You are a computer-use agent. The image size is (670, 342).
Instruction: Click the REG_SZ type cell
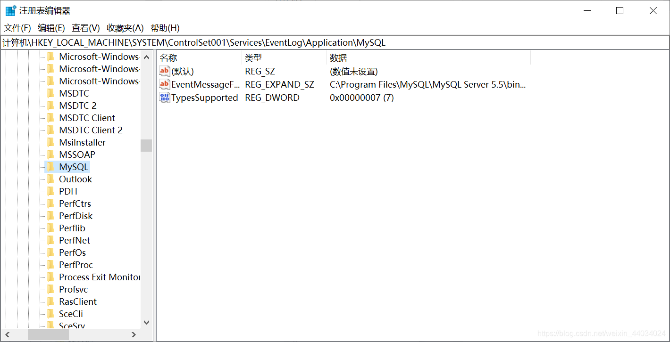[x=260, y=71]
